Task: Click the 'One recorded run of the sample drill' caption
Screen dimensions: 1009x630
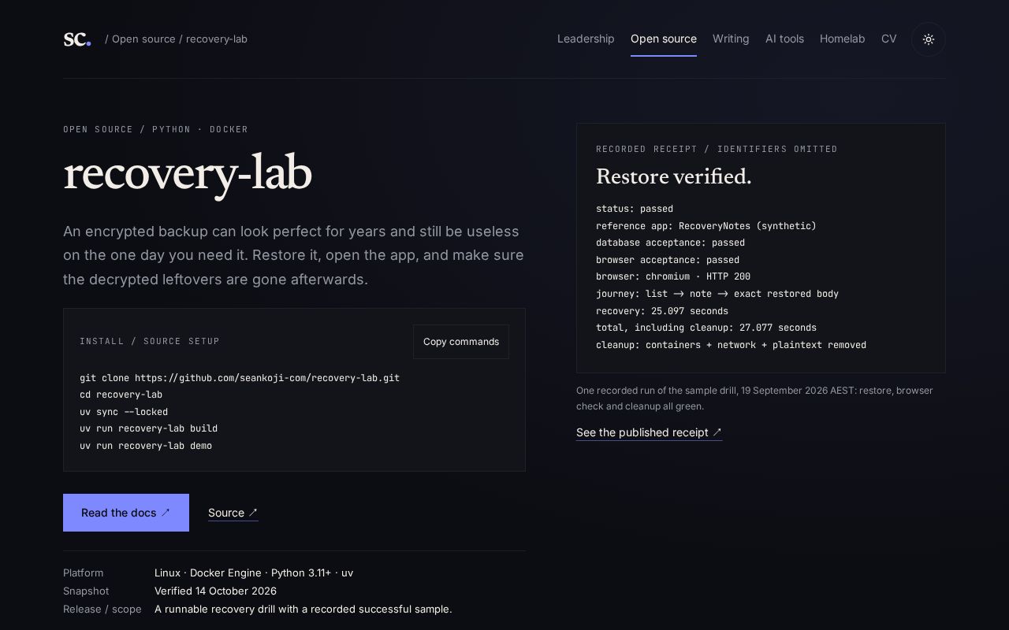Action: coord(754,398)
